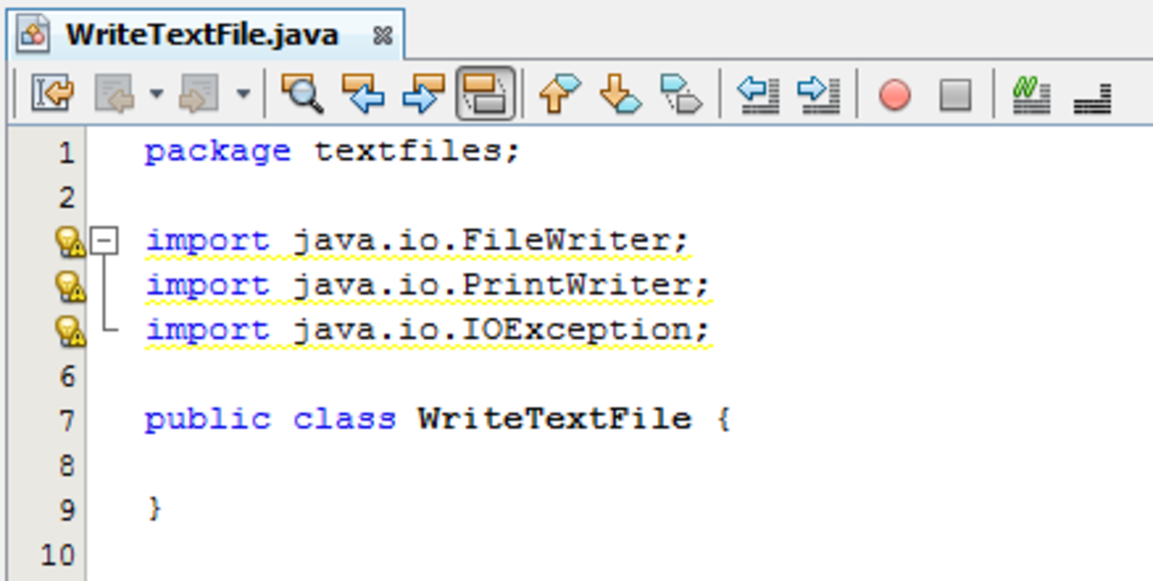This screenshot has height=581, width=1153.
Task: Click the closing brace on line 9
Action: pos(155,508)
